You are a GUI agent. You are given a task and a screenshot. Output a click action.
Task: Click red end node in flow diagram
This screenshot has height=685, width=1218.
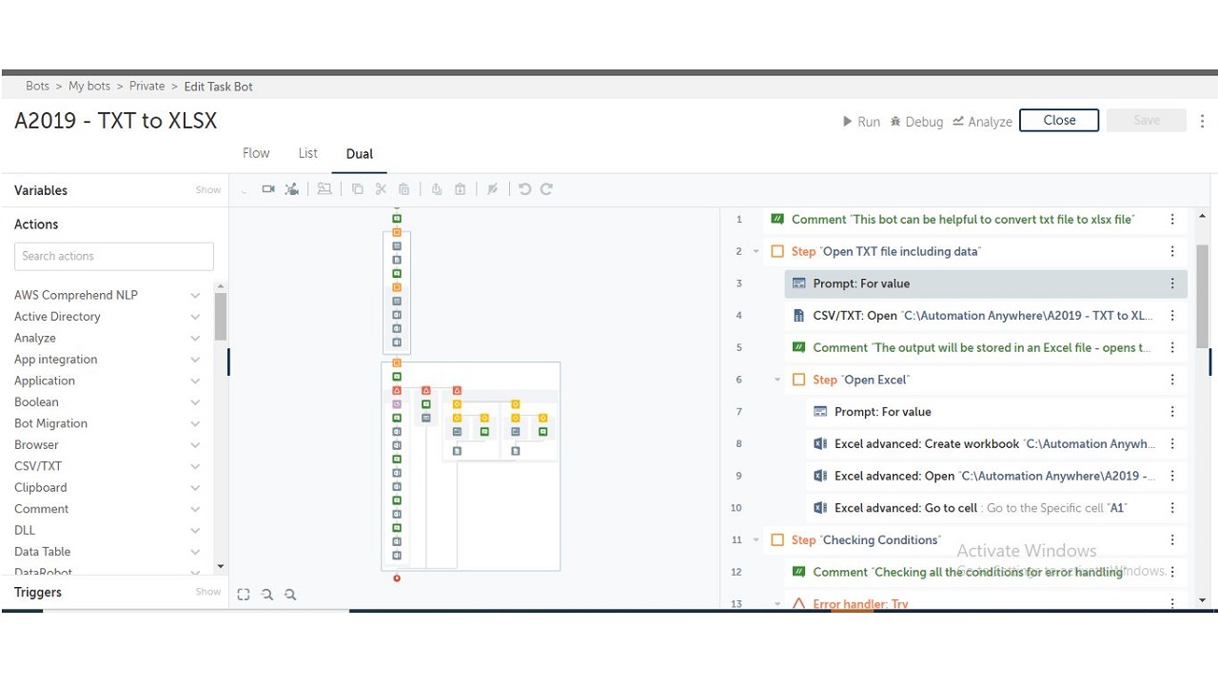[397, 578]
